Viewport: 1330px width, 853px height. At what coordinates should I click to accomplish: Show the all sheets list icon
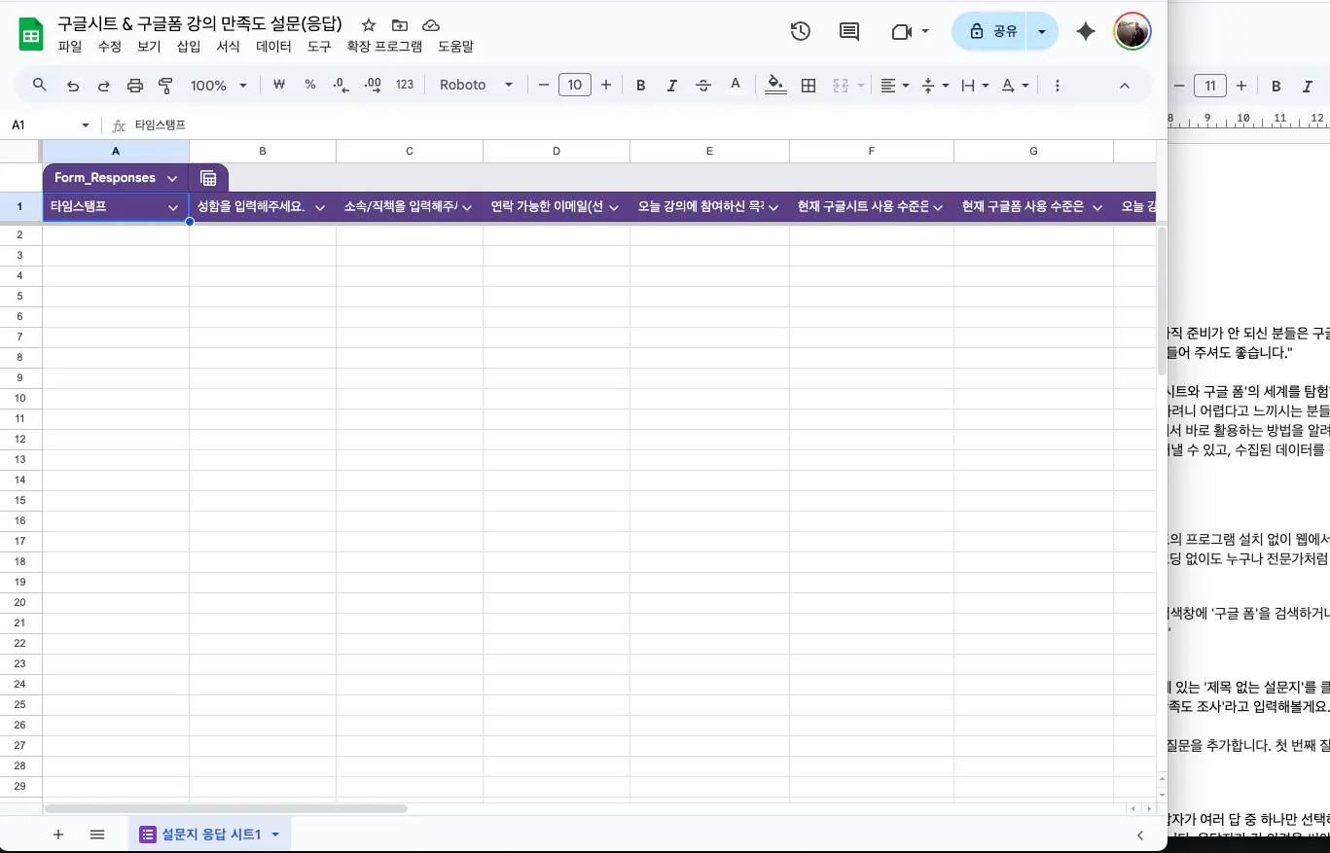point(97,835)
